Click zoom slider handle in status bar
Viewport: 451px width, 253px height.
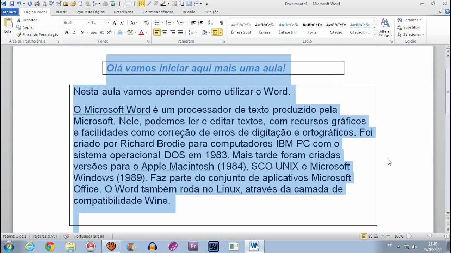430,236
